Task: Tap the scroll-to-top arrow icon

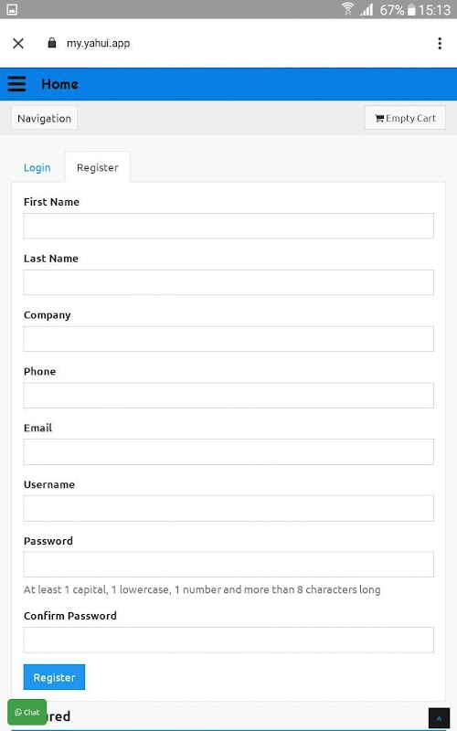Action: (x=439, y=719)
